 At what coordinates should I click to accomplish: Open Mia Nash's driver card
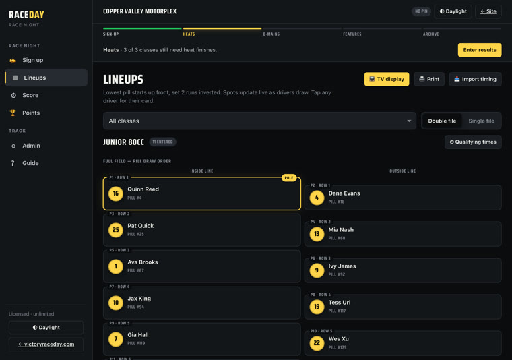(403, 234)
